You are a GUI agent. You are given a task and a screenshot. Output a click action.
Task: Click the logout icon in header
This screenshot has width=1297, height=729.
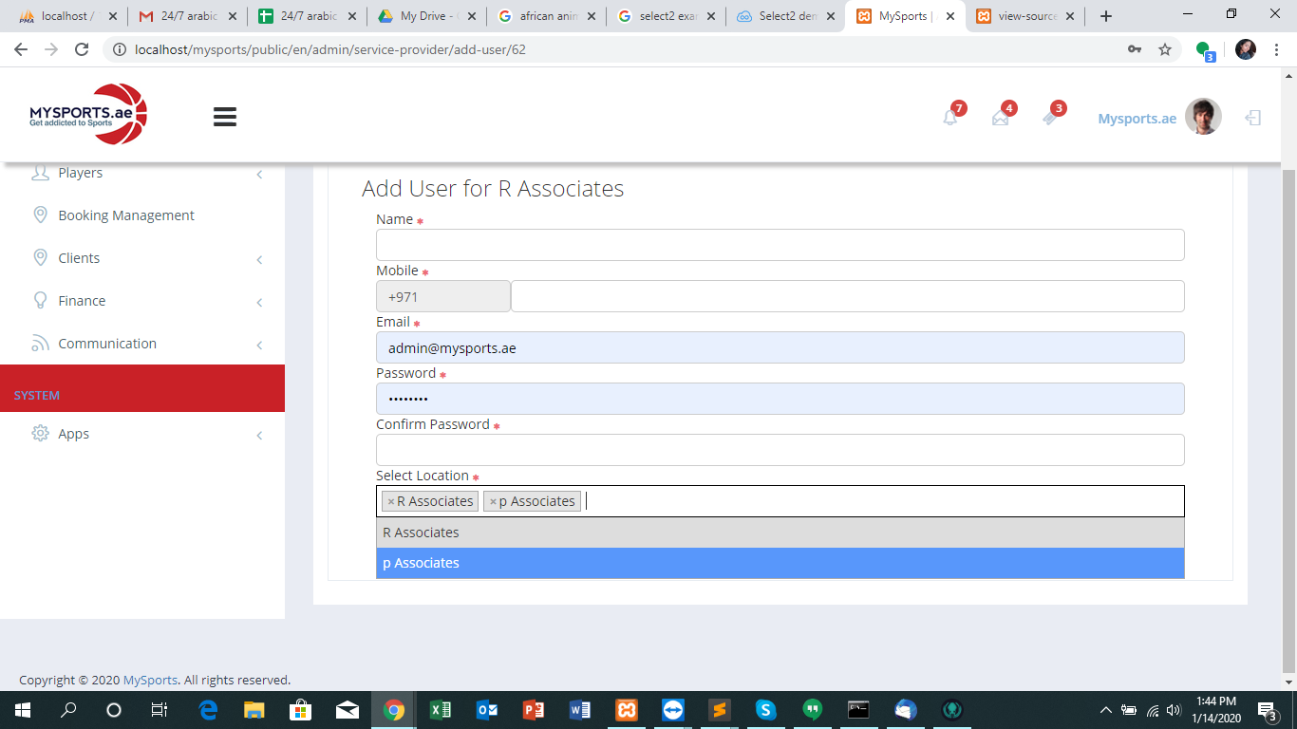click(1253, 118)
